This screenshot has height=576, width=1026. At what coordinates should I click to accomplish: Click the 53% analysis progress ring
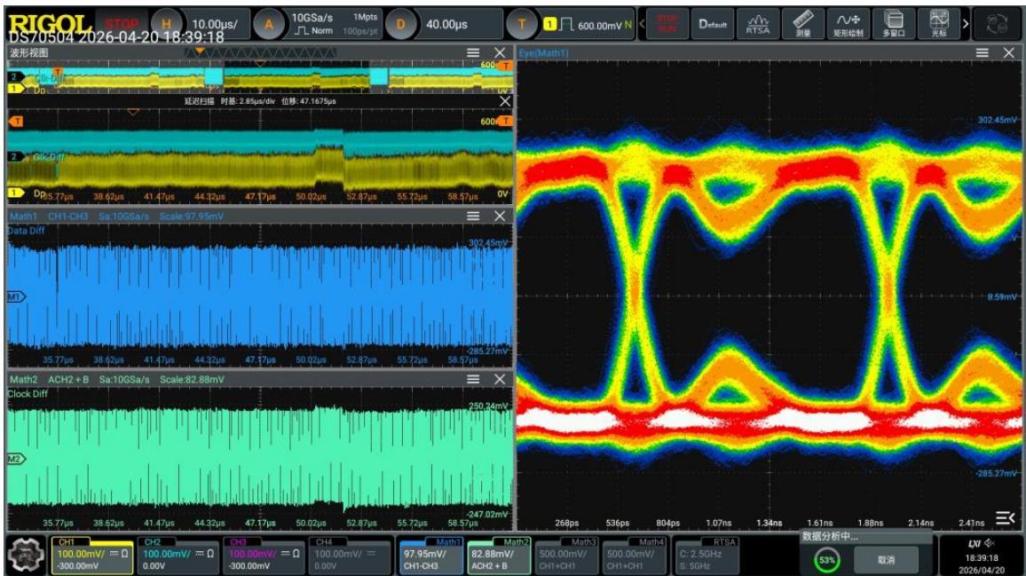pos(826,560)
